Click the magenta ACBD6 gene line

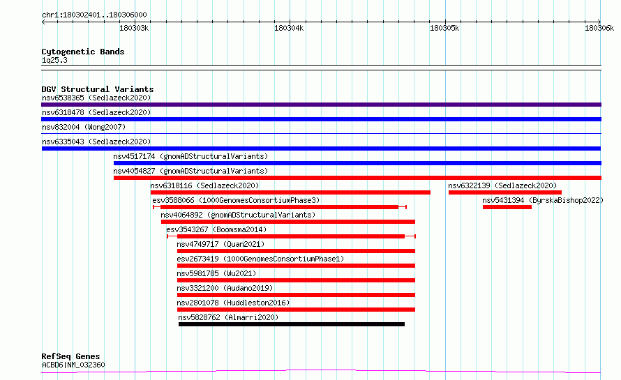click(x=321, y=372)
